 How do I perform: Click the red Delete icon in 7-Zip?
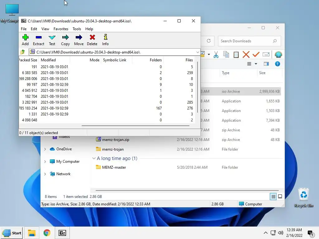click(x=92, y=40)
